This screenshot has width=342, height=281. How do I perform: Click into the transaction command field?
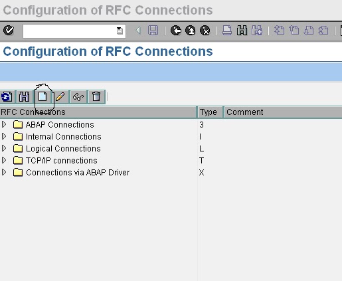[x=70, y=31]
